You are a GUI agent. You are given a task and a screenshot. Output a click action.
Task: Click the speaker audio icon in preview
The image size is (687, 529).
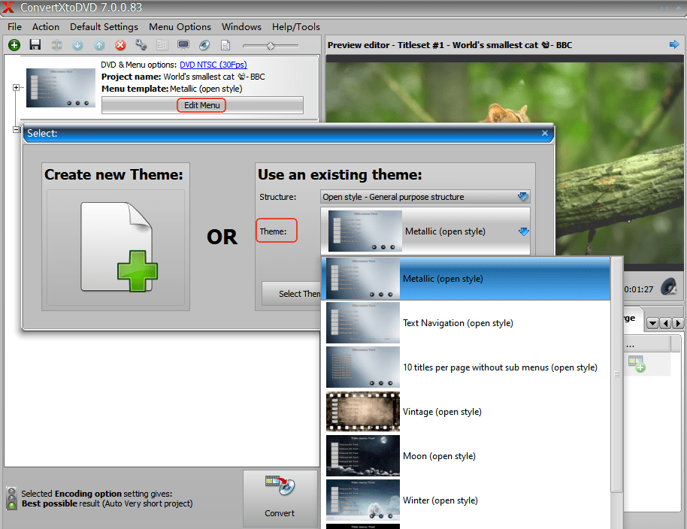point(669,287)
